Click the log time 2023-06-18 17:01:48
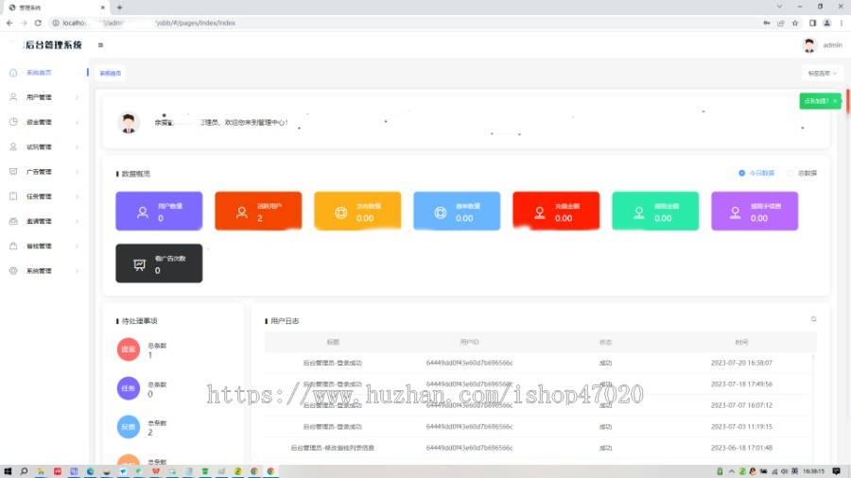This screenshot has height=478, width=851. pyautogui.click(x=741, y=448)
